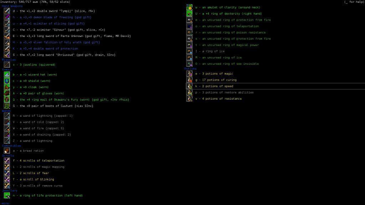Click the "-more-" prompt

(5, 203)
